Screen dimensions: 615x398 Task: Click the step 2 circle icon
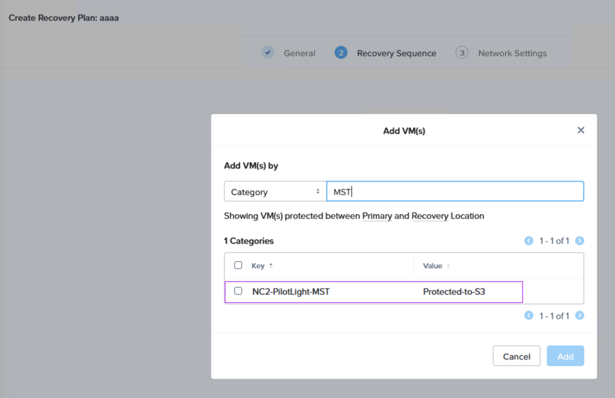click(x=341, y=53)
